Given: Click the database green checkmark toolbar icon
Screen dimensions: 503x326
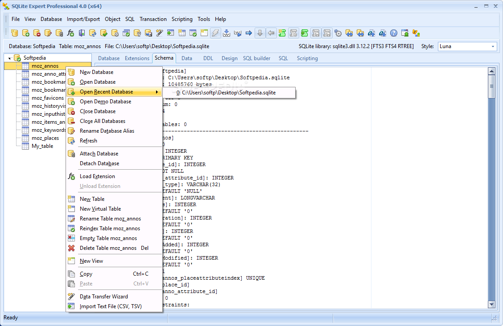Looking at the screenshot, I should (x=104, y=33).
